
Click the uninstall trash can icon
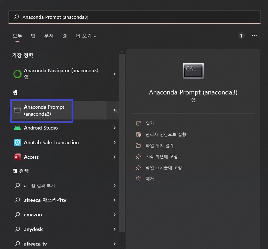138,179
